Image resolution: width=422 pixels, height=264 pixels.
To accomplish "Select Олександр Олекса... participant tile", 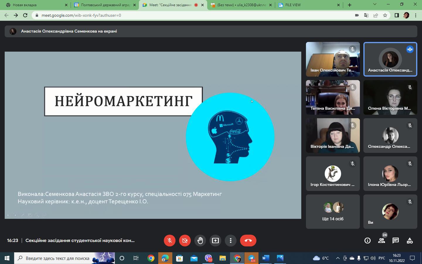I will coord(390,136).
